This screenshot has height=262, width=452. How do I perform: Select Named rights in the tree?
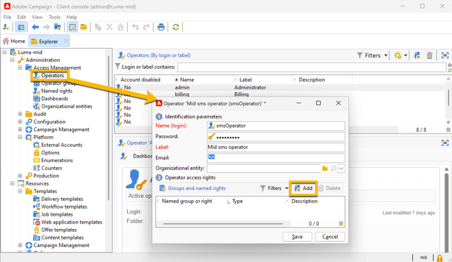click(57, 91)
